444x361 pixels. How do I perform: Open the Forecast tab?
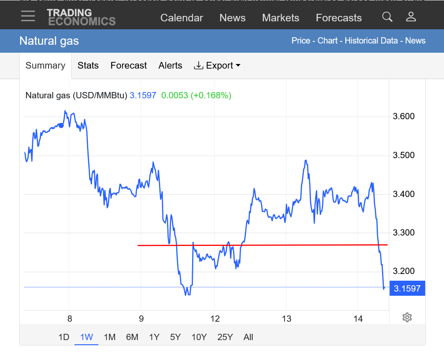(x=128, y=66)
